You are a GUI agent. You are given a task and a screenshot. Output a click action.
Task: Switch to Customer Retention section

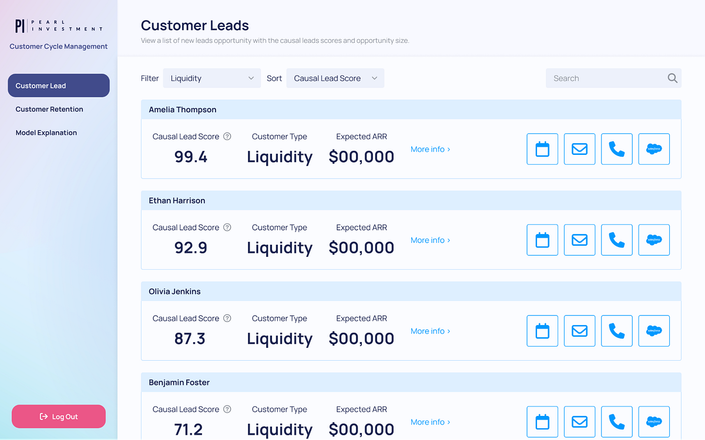(x=49, y=109)
